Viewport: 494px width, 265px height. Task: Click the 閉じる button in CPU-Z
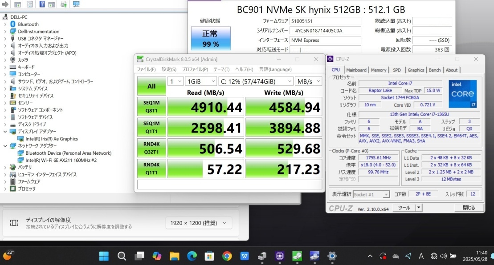coord(469,208)
